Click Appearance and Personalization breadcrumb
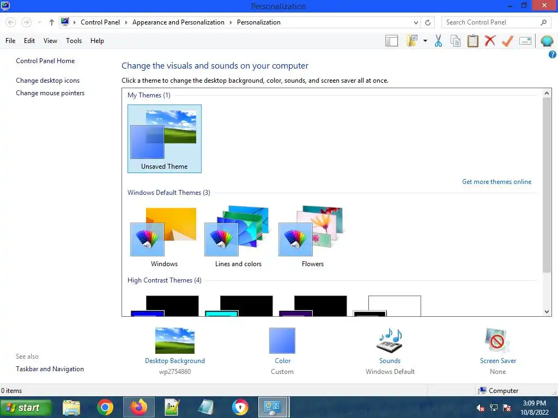 pyautogui.click(x=178, y=22)
